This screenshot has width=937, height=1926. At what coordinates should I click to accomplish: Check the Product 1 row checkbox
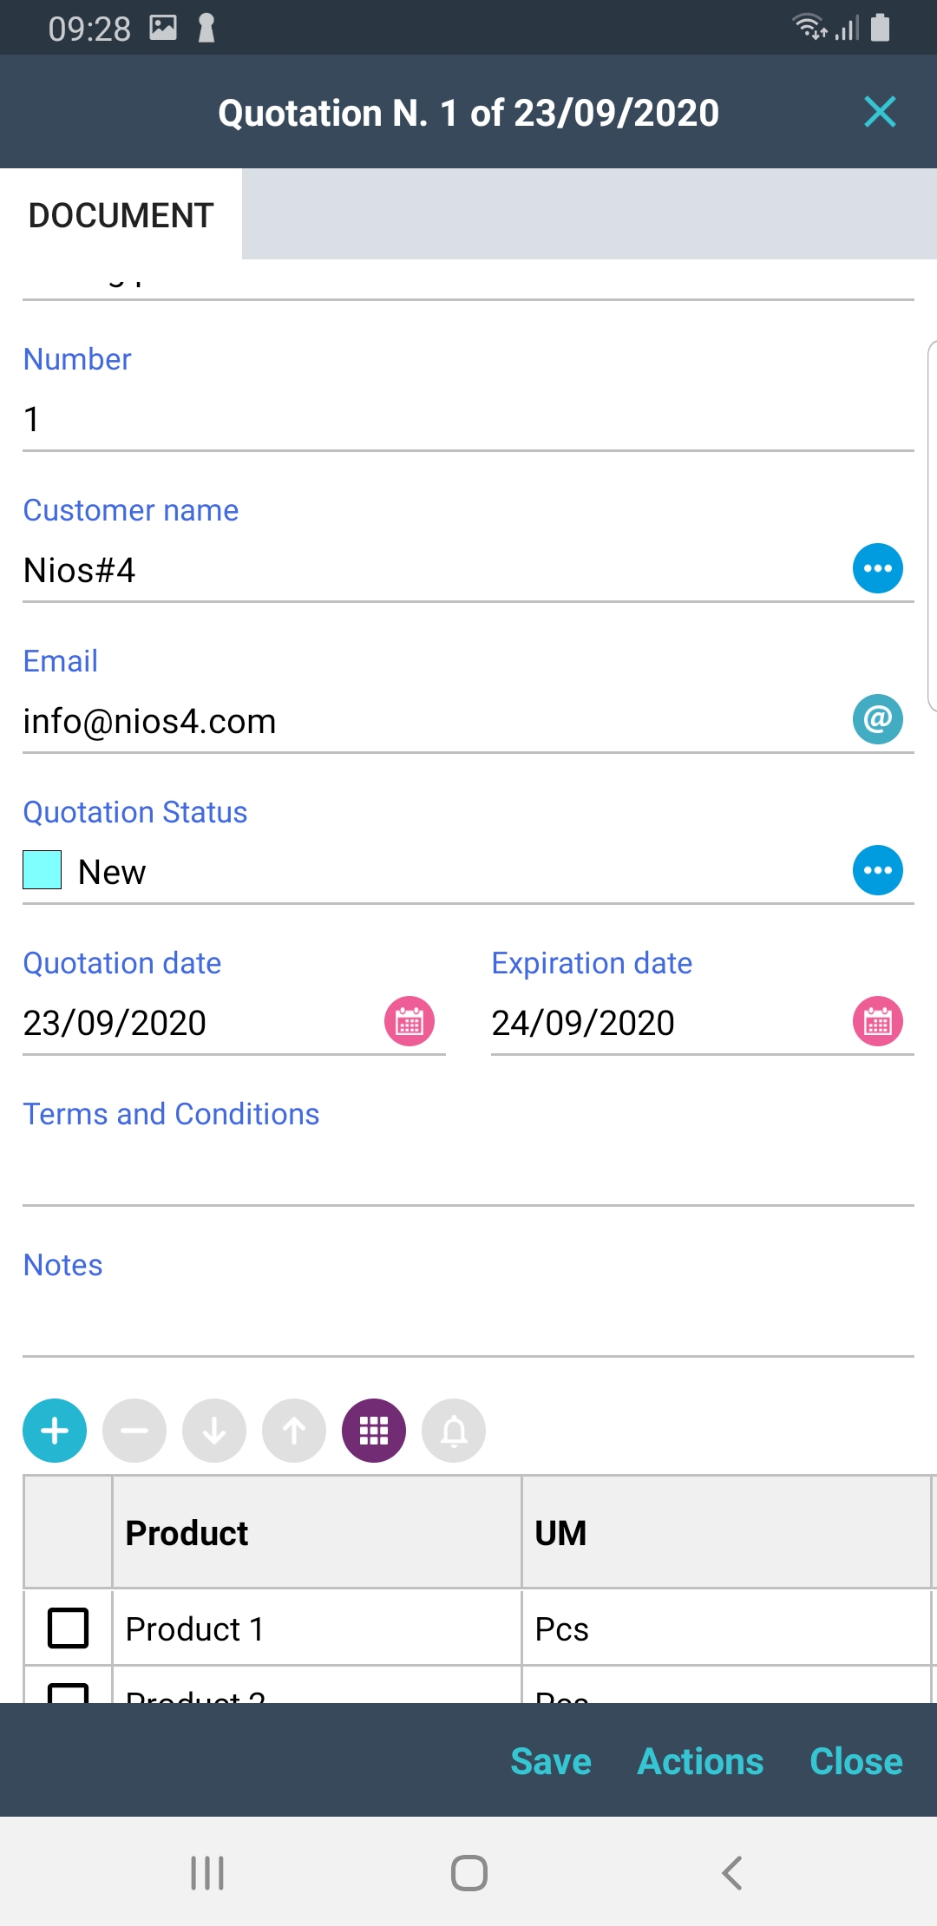point(69,1628)
